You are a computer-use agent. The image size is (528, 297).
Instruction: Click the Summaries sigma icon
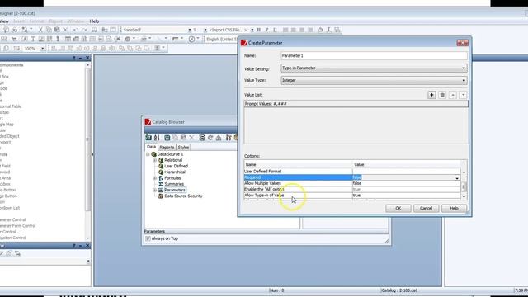tap(161, 184)
